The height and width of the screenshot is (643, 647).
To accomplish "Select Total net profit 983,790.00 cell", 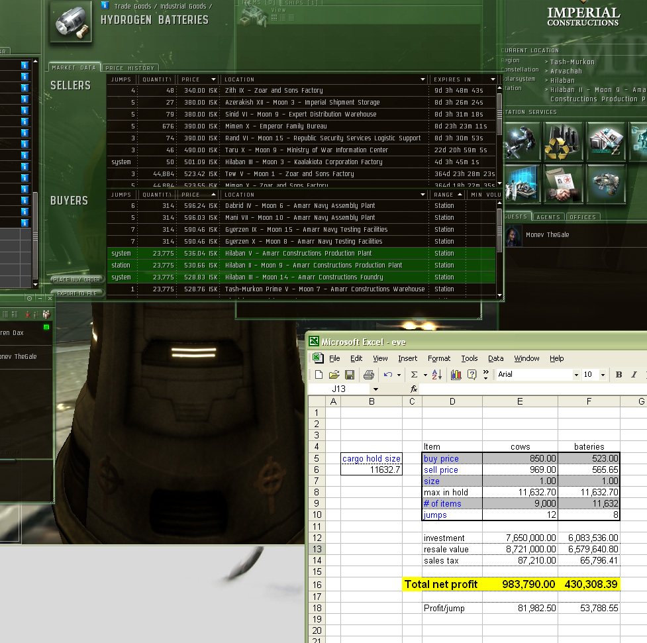I will click(x=520, y=585).
